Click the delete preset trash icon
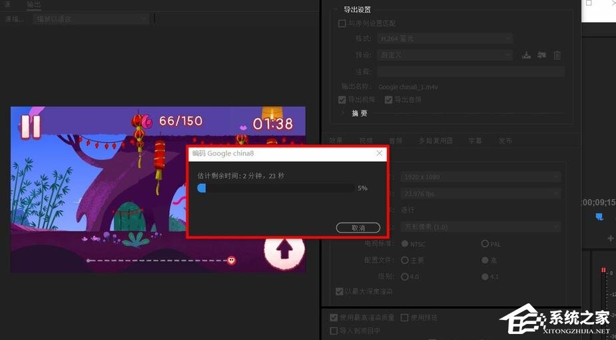The width and height of the screenshot is (616, 340). (x=557, y=55)
